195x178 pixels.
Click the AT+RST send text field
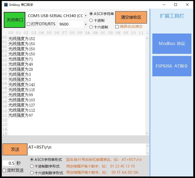pos(86,149)
